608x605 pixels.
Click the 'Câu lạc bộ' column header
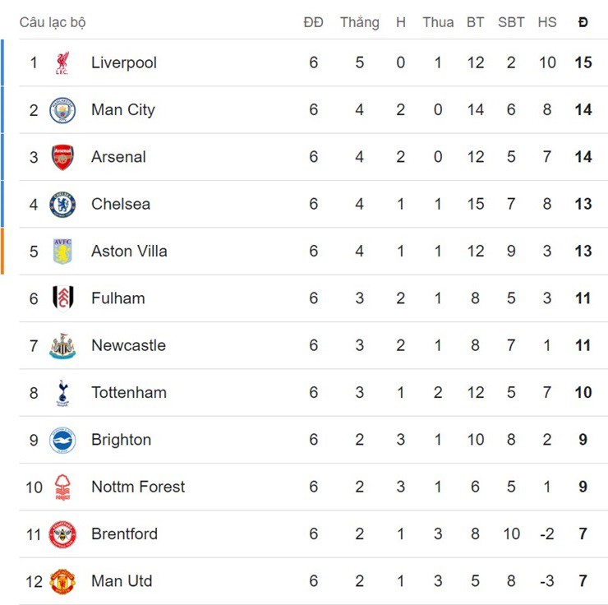point(53,22)
